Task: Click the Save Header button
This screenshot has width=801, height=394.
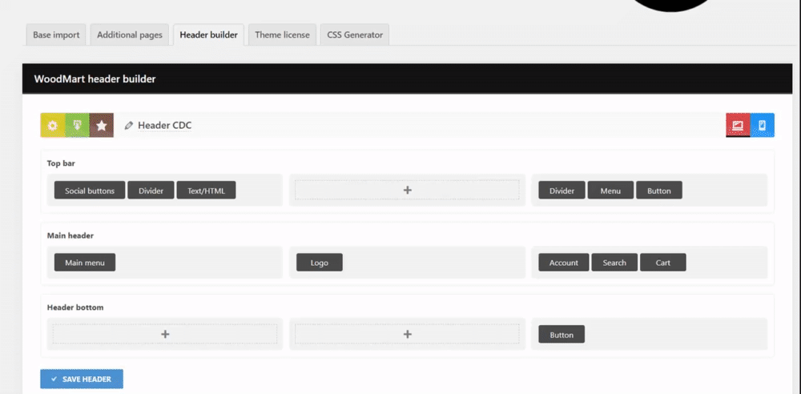Action: pyautogui.click(x=82, y=379)
